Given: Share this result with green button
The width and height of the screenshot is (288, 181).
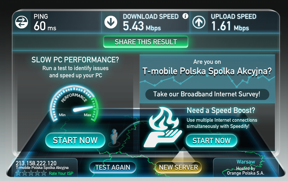Looking at the screenshot, I should [146, 42].
